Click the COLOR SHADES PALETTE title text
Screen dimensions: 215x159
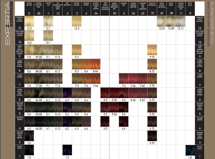212,22
